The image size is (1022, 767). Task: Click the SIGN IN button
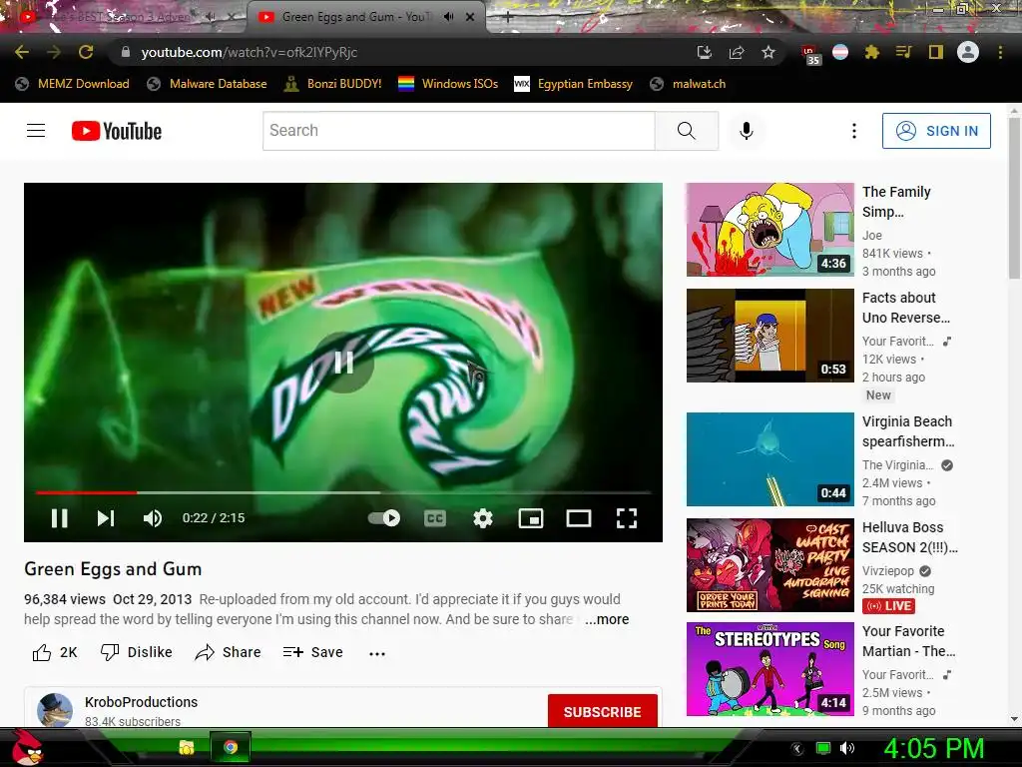[x=936, y=131]
